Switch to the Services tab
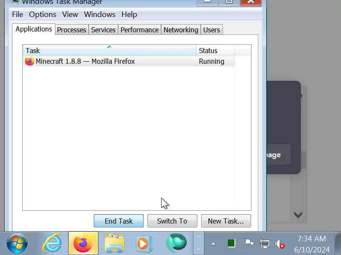 pyautogui.click(x=103, y=30)
